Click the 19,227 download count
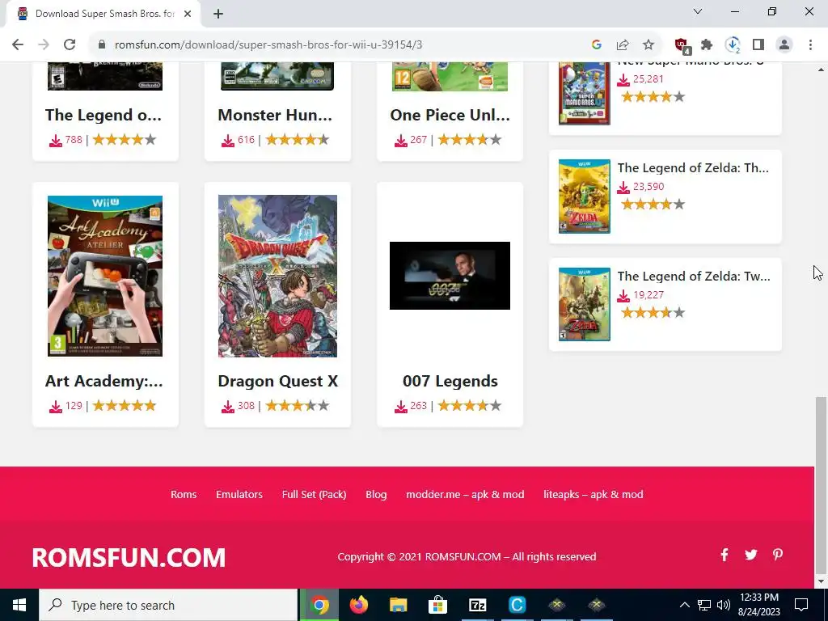This screenshot has width=828, height=621. (x=648, y=294)
